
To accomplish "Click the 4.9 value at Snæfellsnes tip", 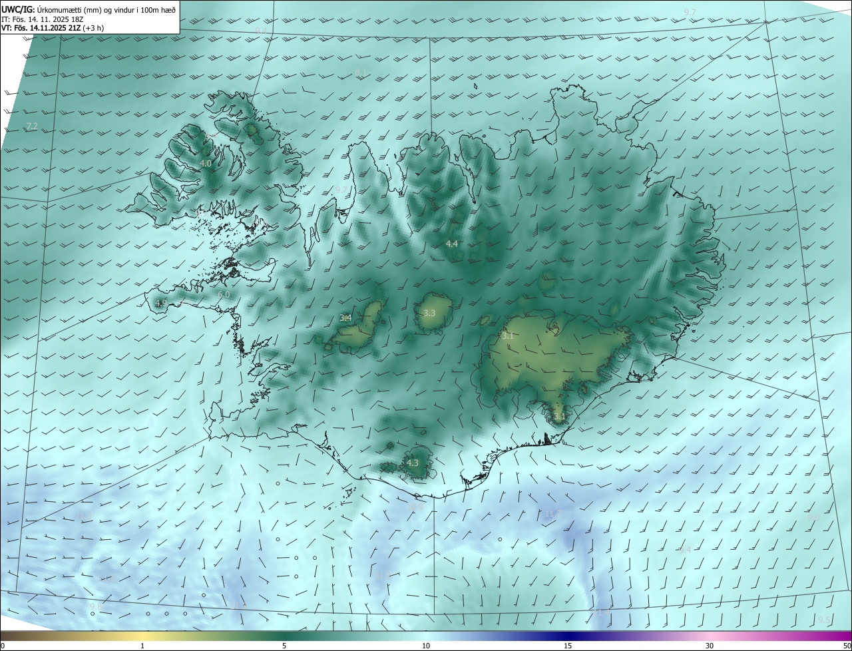I will (160, 304).
